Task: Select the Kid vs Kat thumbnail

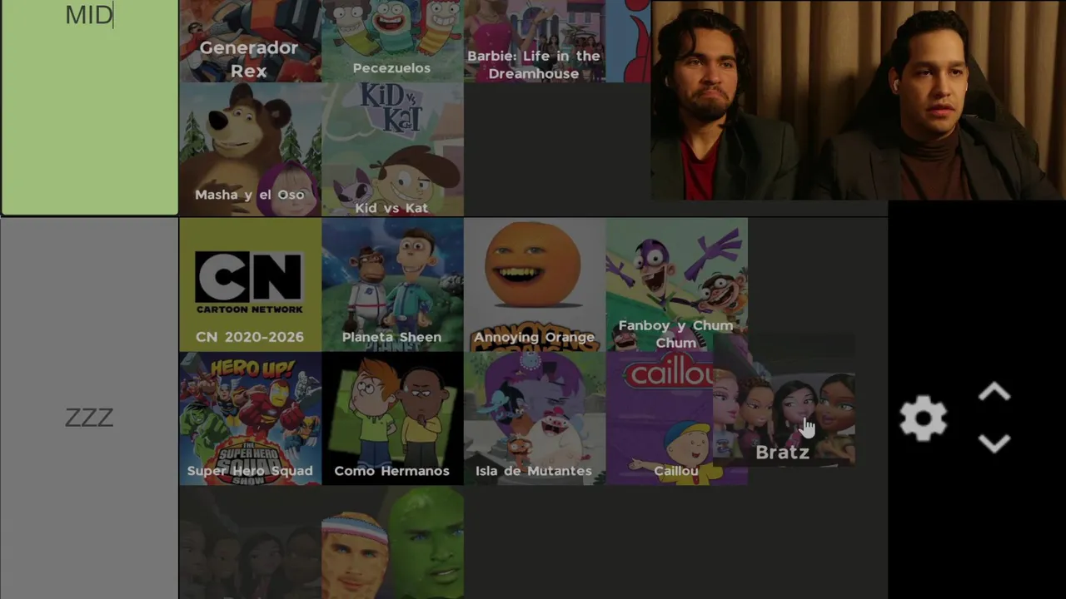Action: [392, 150]
